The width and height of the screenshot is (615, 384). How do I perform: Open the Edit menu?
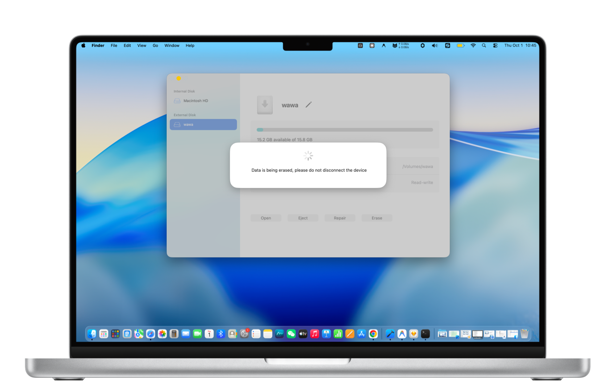tap(127, 46)
